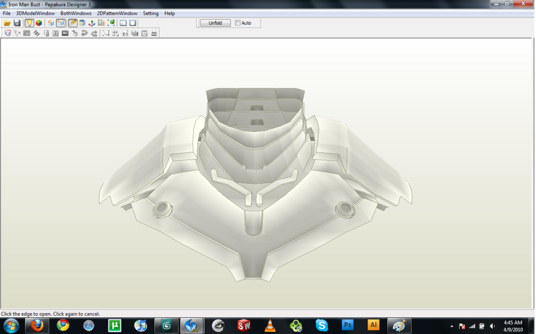Open the 3DModelWindow menu
The image size is (536, 334).
click(x=35, y=13)
